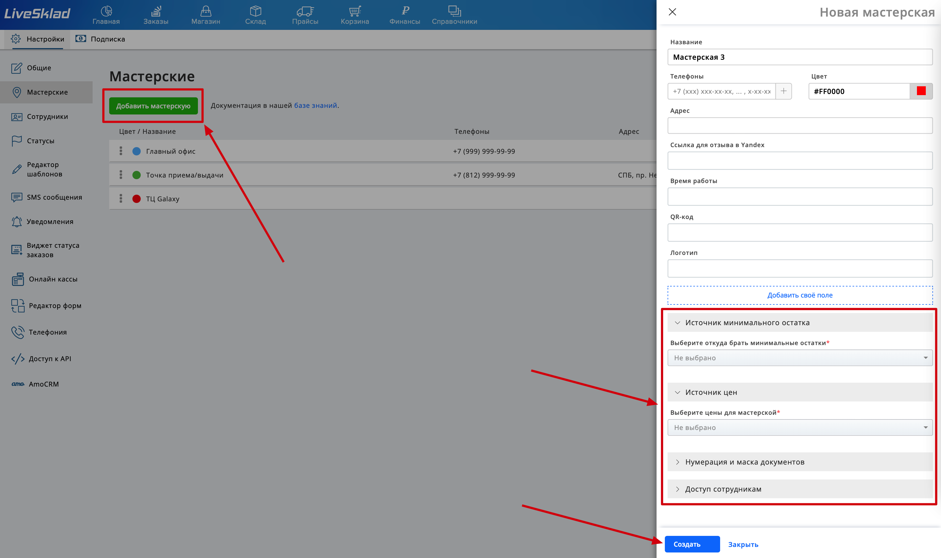Click the Цвет / Название column header
The image size is (941, 558).
(x=147, y=131)
